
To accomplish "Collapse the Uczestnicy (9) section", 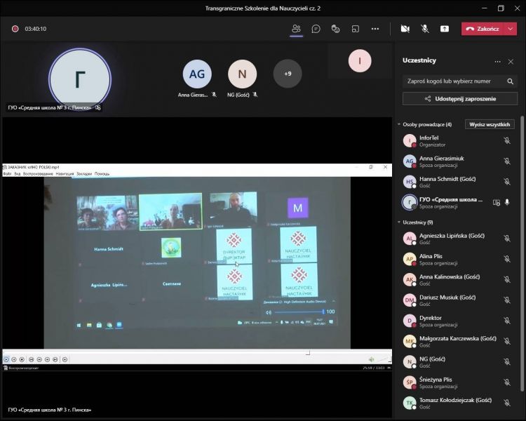I will [399, 222].
